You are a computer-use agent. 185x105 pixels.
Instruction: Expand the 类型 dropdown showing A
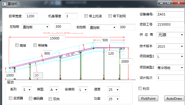(x=54, y=90)
